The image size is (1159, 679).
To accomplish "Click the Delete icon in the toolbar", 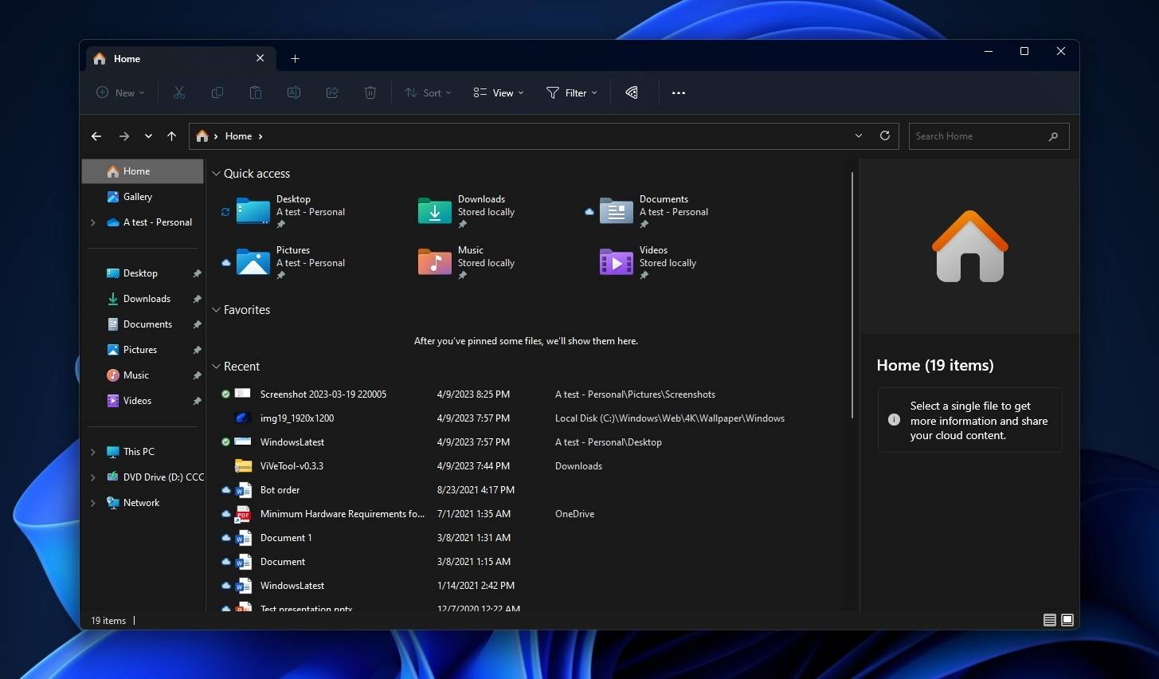I will 370,92.
